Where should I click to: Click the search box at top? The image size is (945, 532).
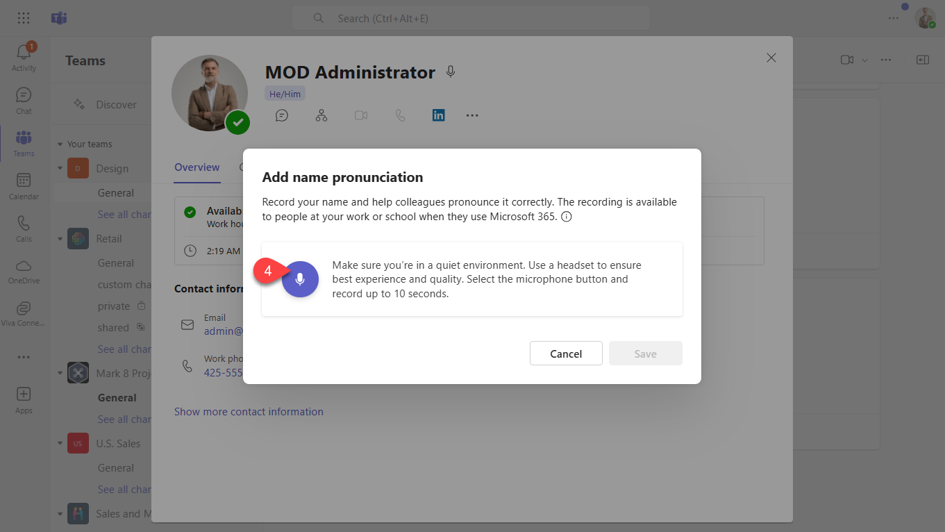pos(470,18)
